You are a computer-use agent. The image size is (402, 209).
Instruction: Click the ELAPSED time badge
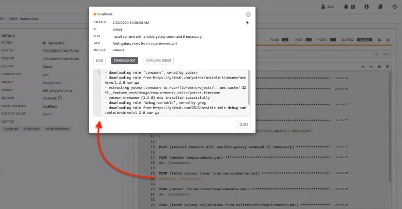(x=364, y=40)
